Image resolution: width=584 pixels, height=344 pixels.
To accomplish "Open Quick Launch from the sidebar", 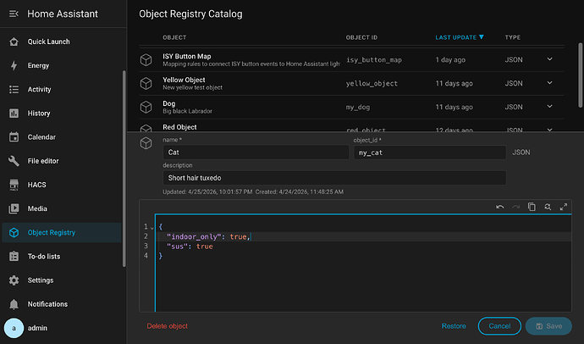I will [48, 42].
